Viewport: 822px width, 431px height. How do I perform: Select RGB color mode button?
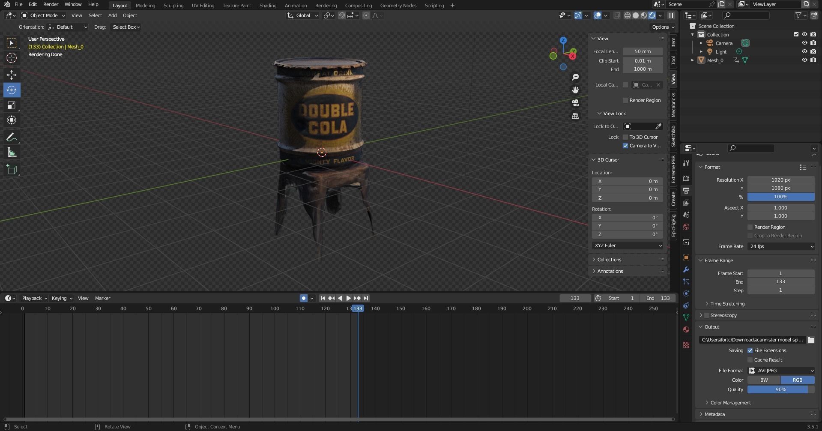click(x=798, y=380)
